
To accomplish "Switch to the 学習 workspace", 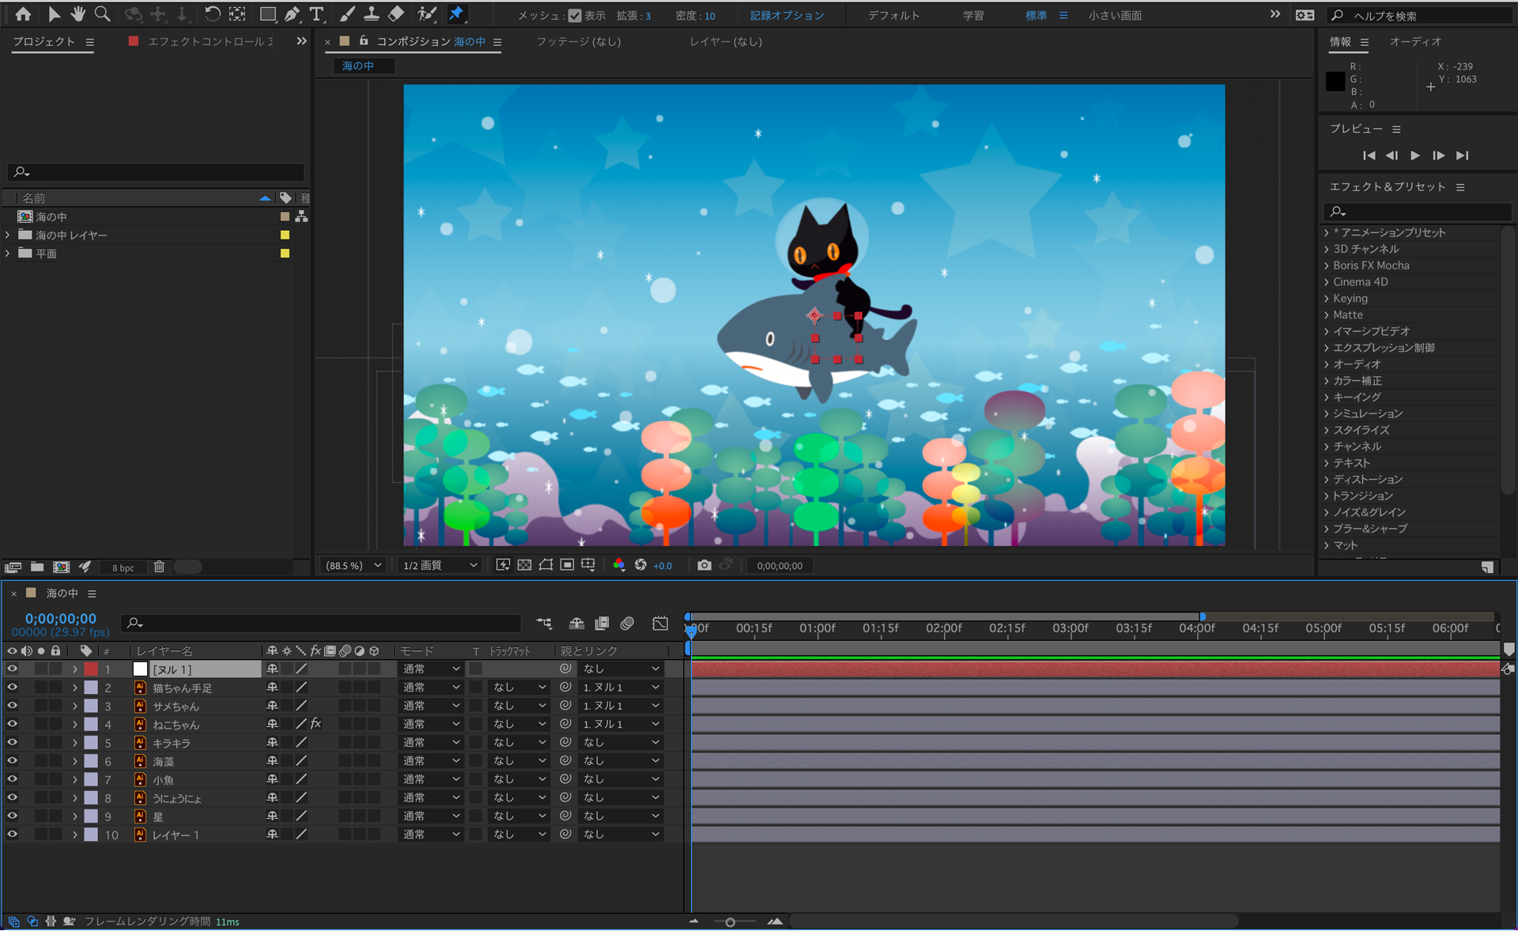I will (x=972, y=15).
